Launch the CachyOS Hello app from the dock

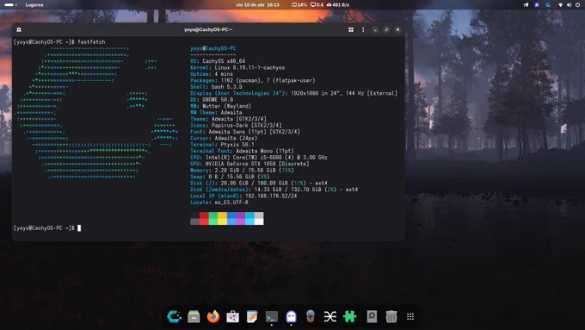point(174,316)
